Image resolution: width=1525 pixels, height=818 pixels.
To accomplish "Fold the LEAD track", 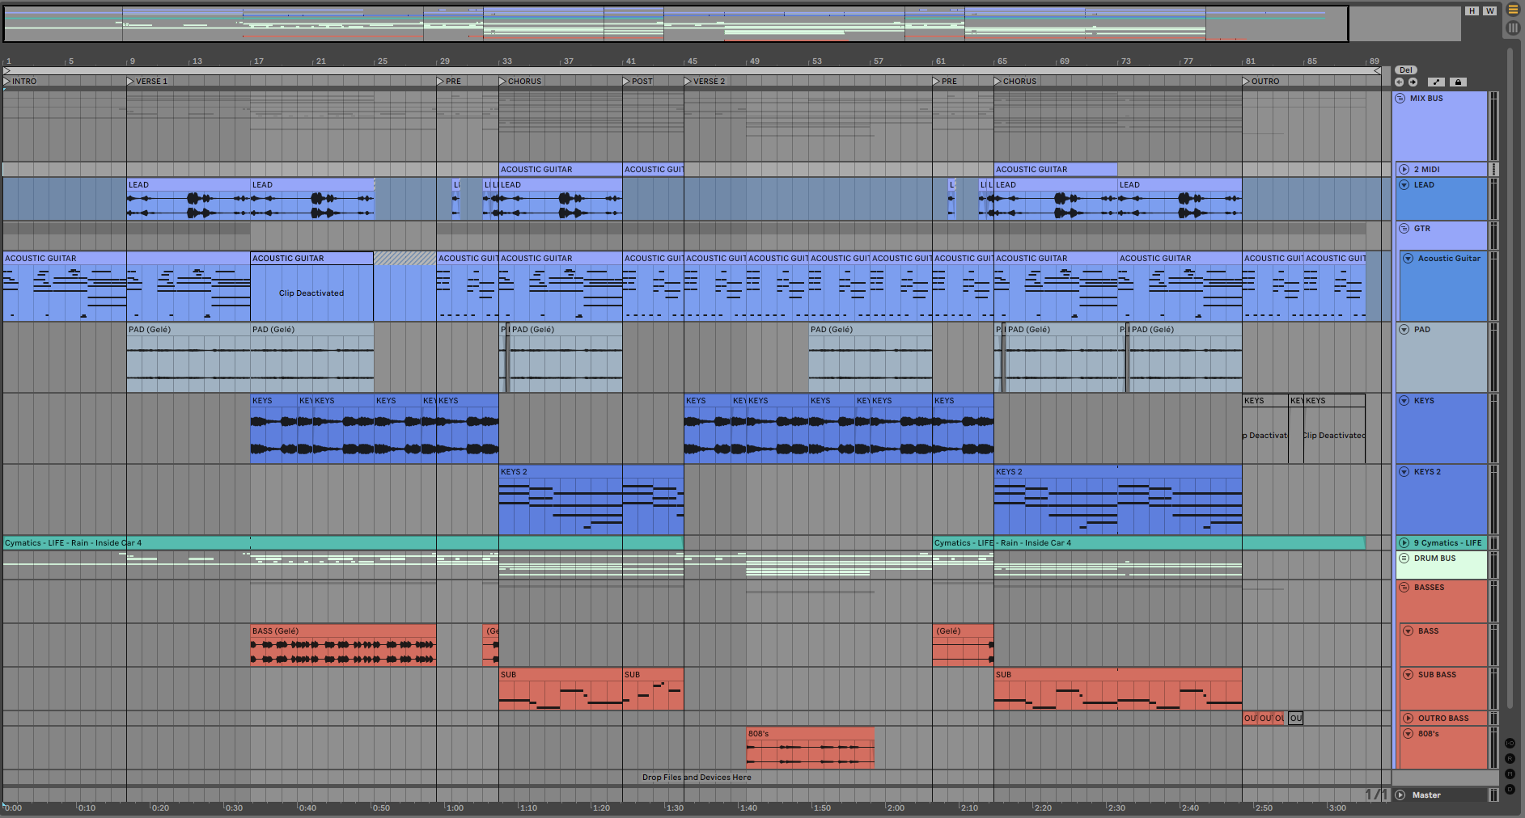I will coord(1404,185).
